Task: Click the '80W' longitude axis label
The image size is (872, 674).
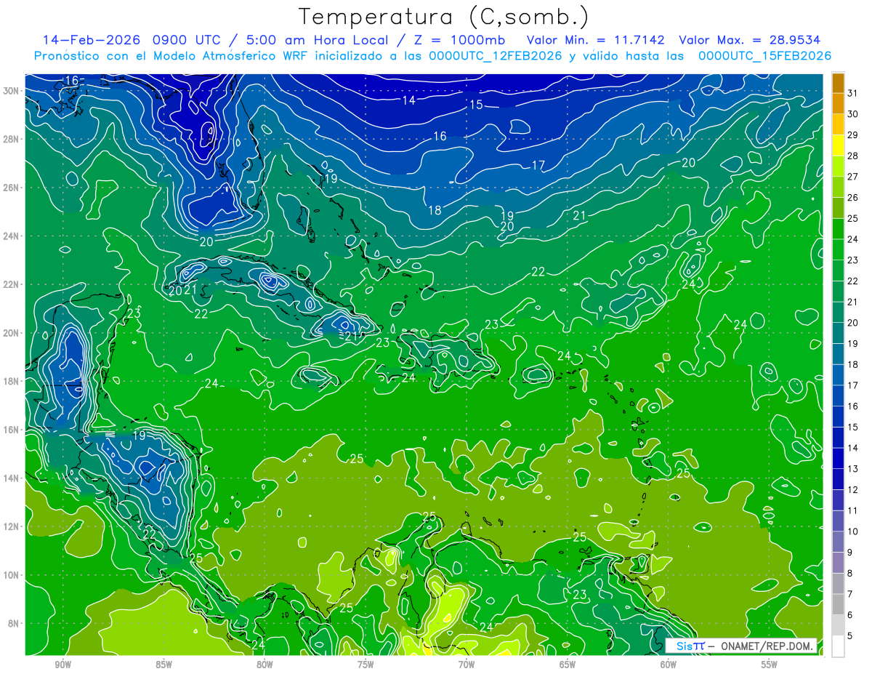Action: (265, 665)
